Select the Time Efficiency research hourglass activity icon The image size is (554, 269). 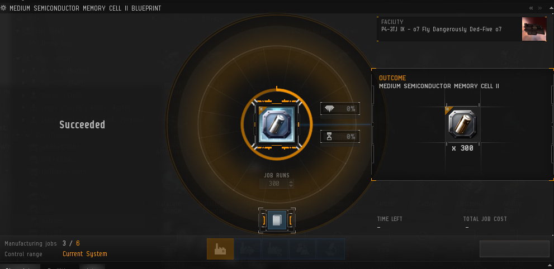coord(275,249)
